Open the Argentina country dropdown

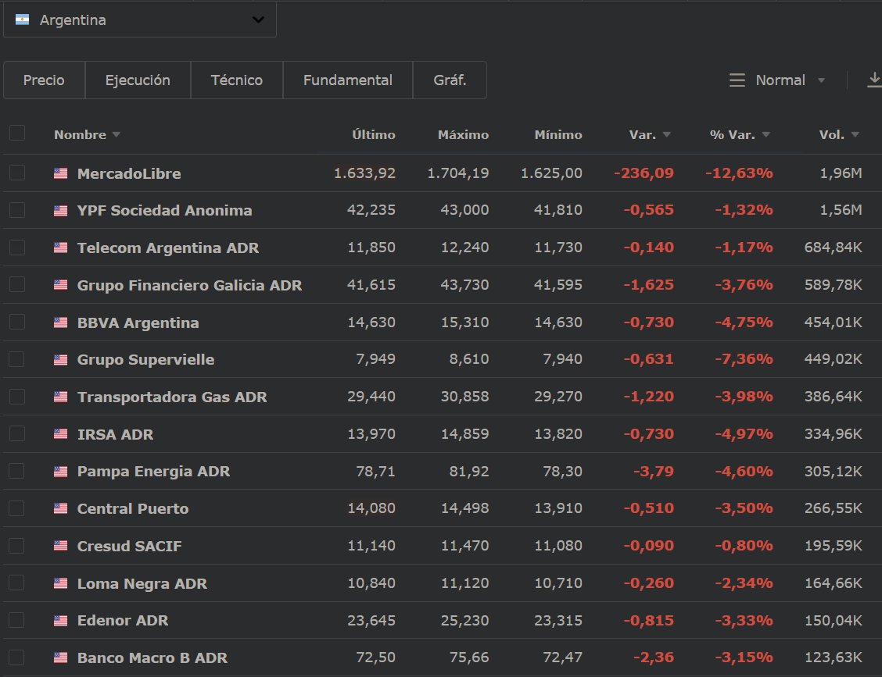tap(139, 20)
